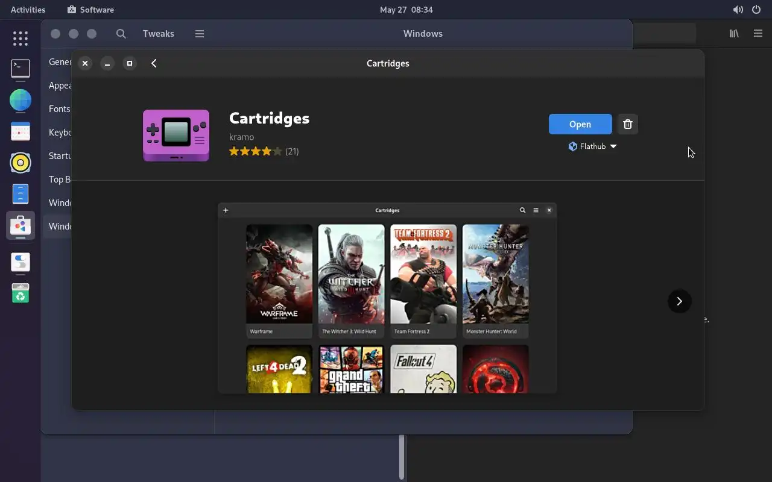Select General in the Tweaks sidebar
Screen dimensions: 772x482
click(60, 62)
